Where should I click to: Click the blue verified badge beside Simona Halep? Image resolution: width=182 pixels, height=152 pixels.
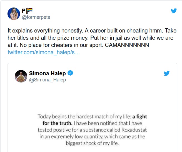click(x=71, y=73)
